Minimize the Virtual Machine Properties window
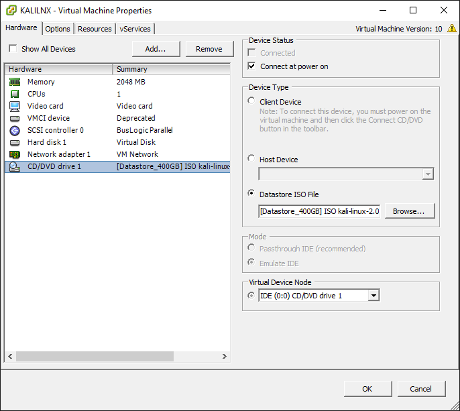This screenshot has width=460, height=411. click(x=383, y=10)
